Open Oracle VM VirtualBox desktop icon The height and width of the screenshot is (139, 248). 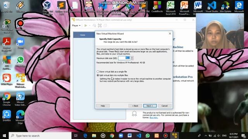(x=47, y=8)
